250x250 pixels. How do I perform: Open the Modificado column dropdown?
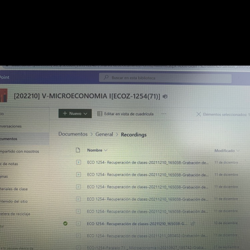click(x=238, y=151)
